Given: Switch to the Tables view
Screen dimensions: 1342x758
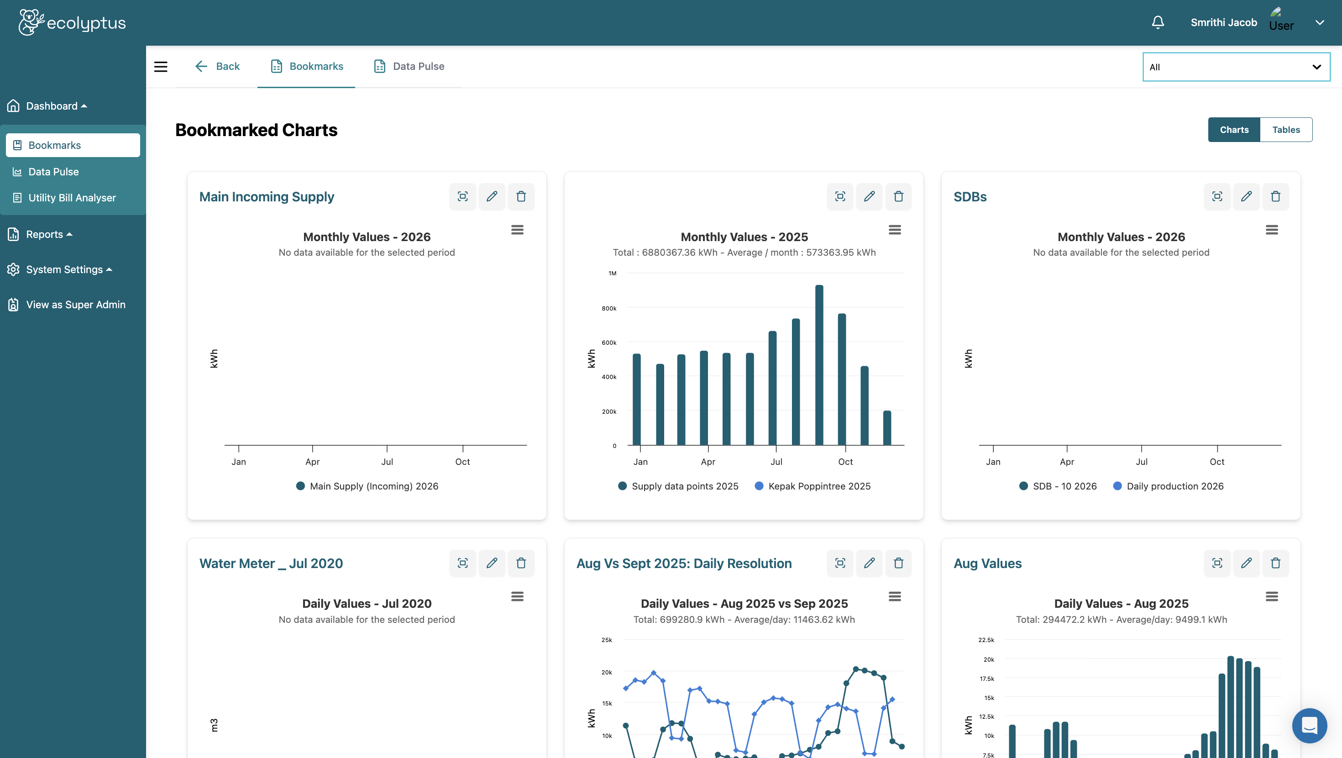Looking at the screenshot, I should (x=1286, y=129).
